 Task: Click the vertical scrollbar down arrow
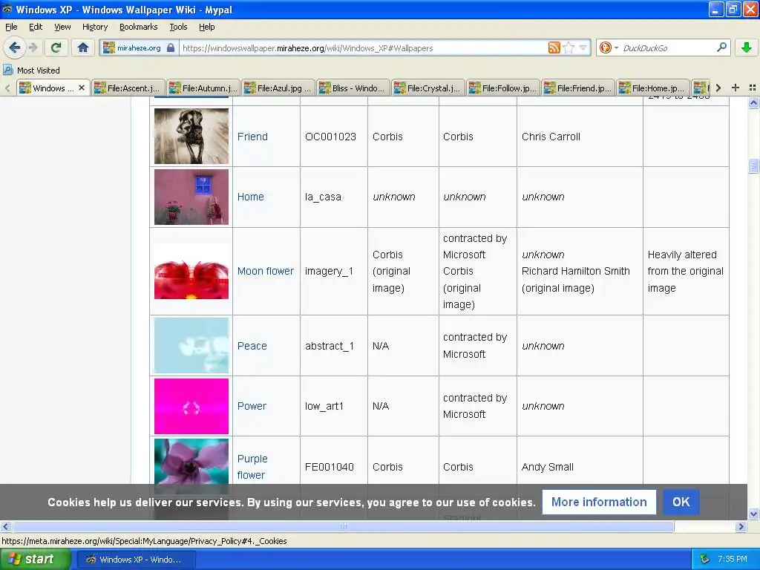pos(753,514)
